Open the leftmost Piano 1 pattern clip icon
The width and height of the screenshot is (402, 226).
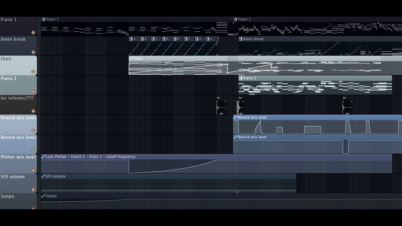[x=43, y=19]
